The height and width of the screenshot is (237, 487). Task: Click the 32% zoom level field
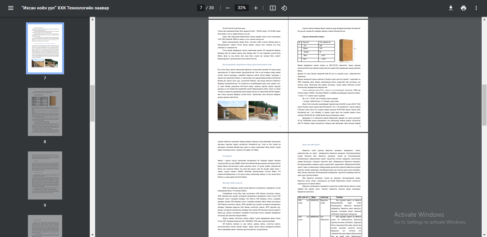pos(242,8)
